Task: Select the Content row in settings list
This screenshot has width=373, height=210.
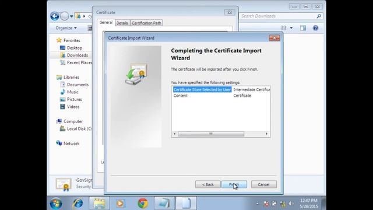Action: tap(181, 96)
